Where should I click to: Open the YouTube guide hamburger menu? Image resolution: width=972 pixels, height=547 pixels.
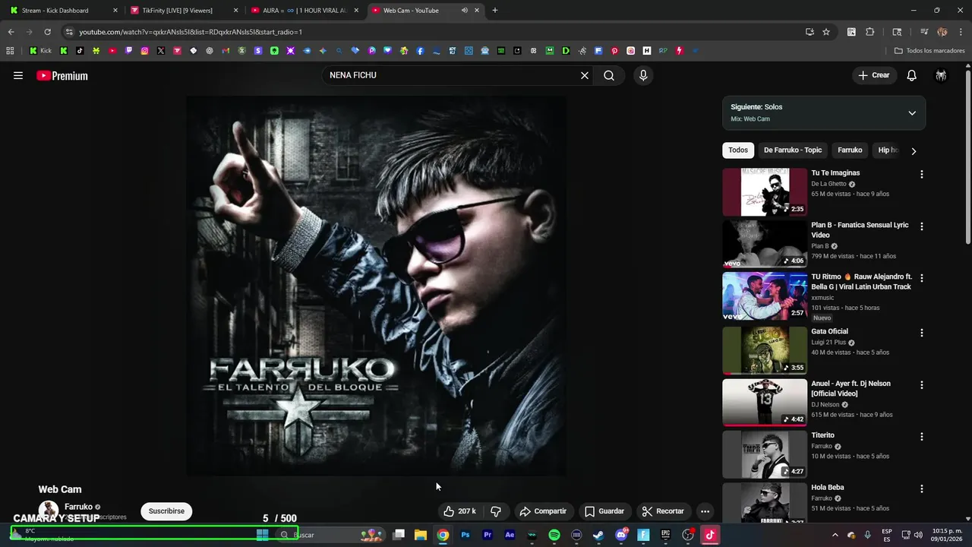pyautogui.click(x=18, y=75)
